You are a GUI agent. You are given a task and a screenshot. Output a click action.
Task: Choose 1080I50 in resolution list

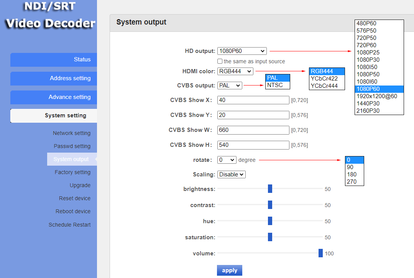379,67
